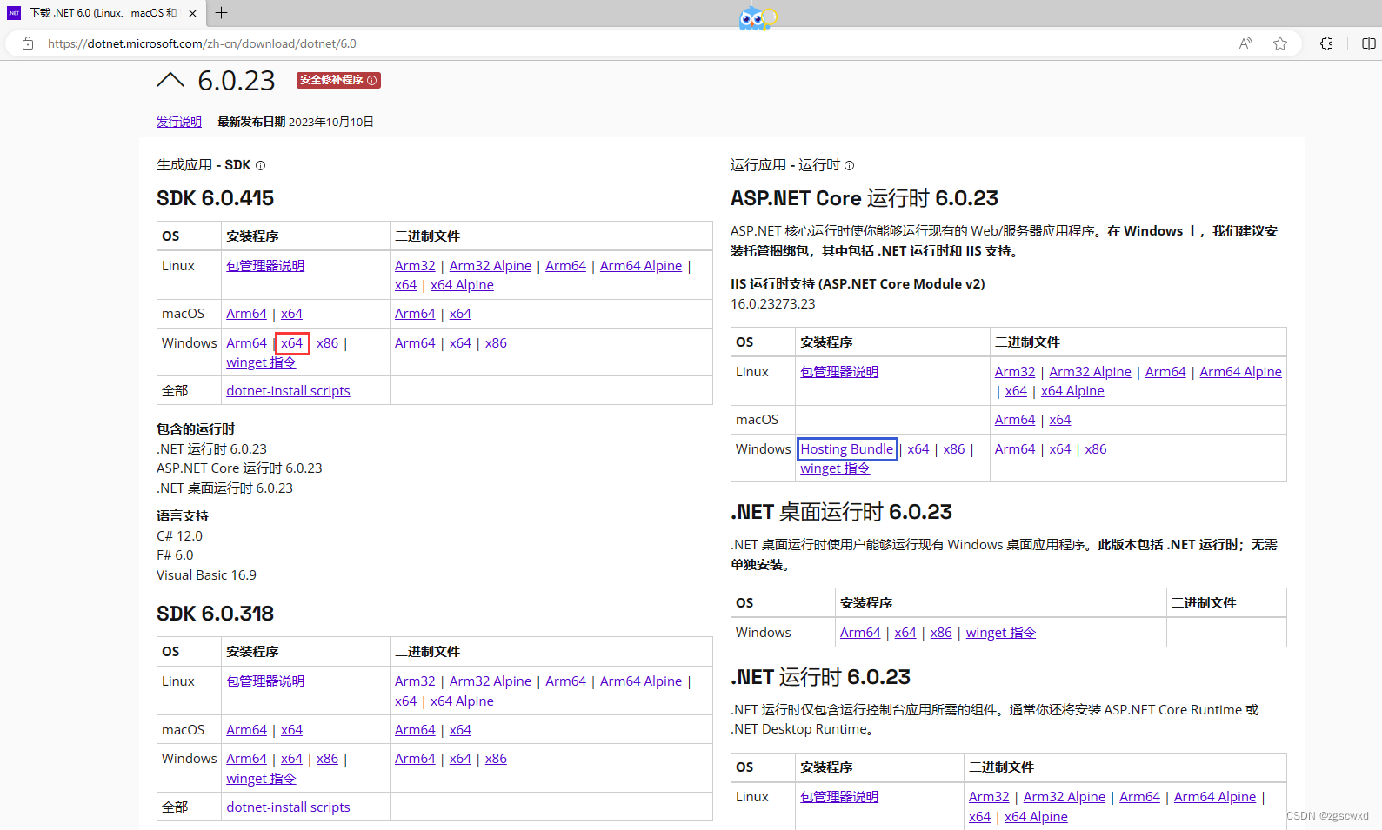Open the split screen icon

point(1369,43)
